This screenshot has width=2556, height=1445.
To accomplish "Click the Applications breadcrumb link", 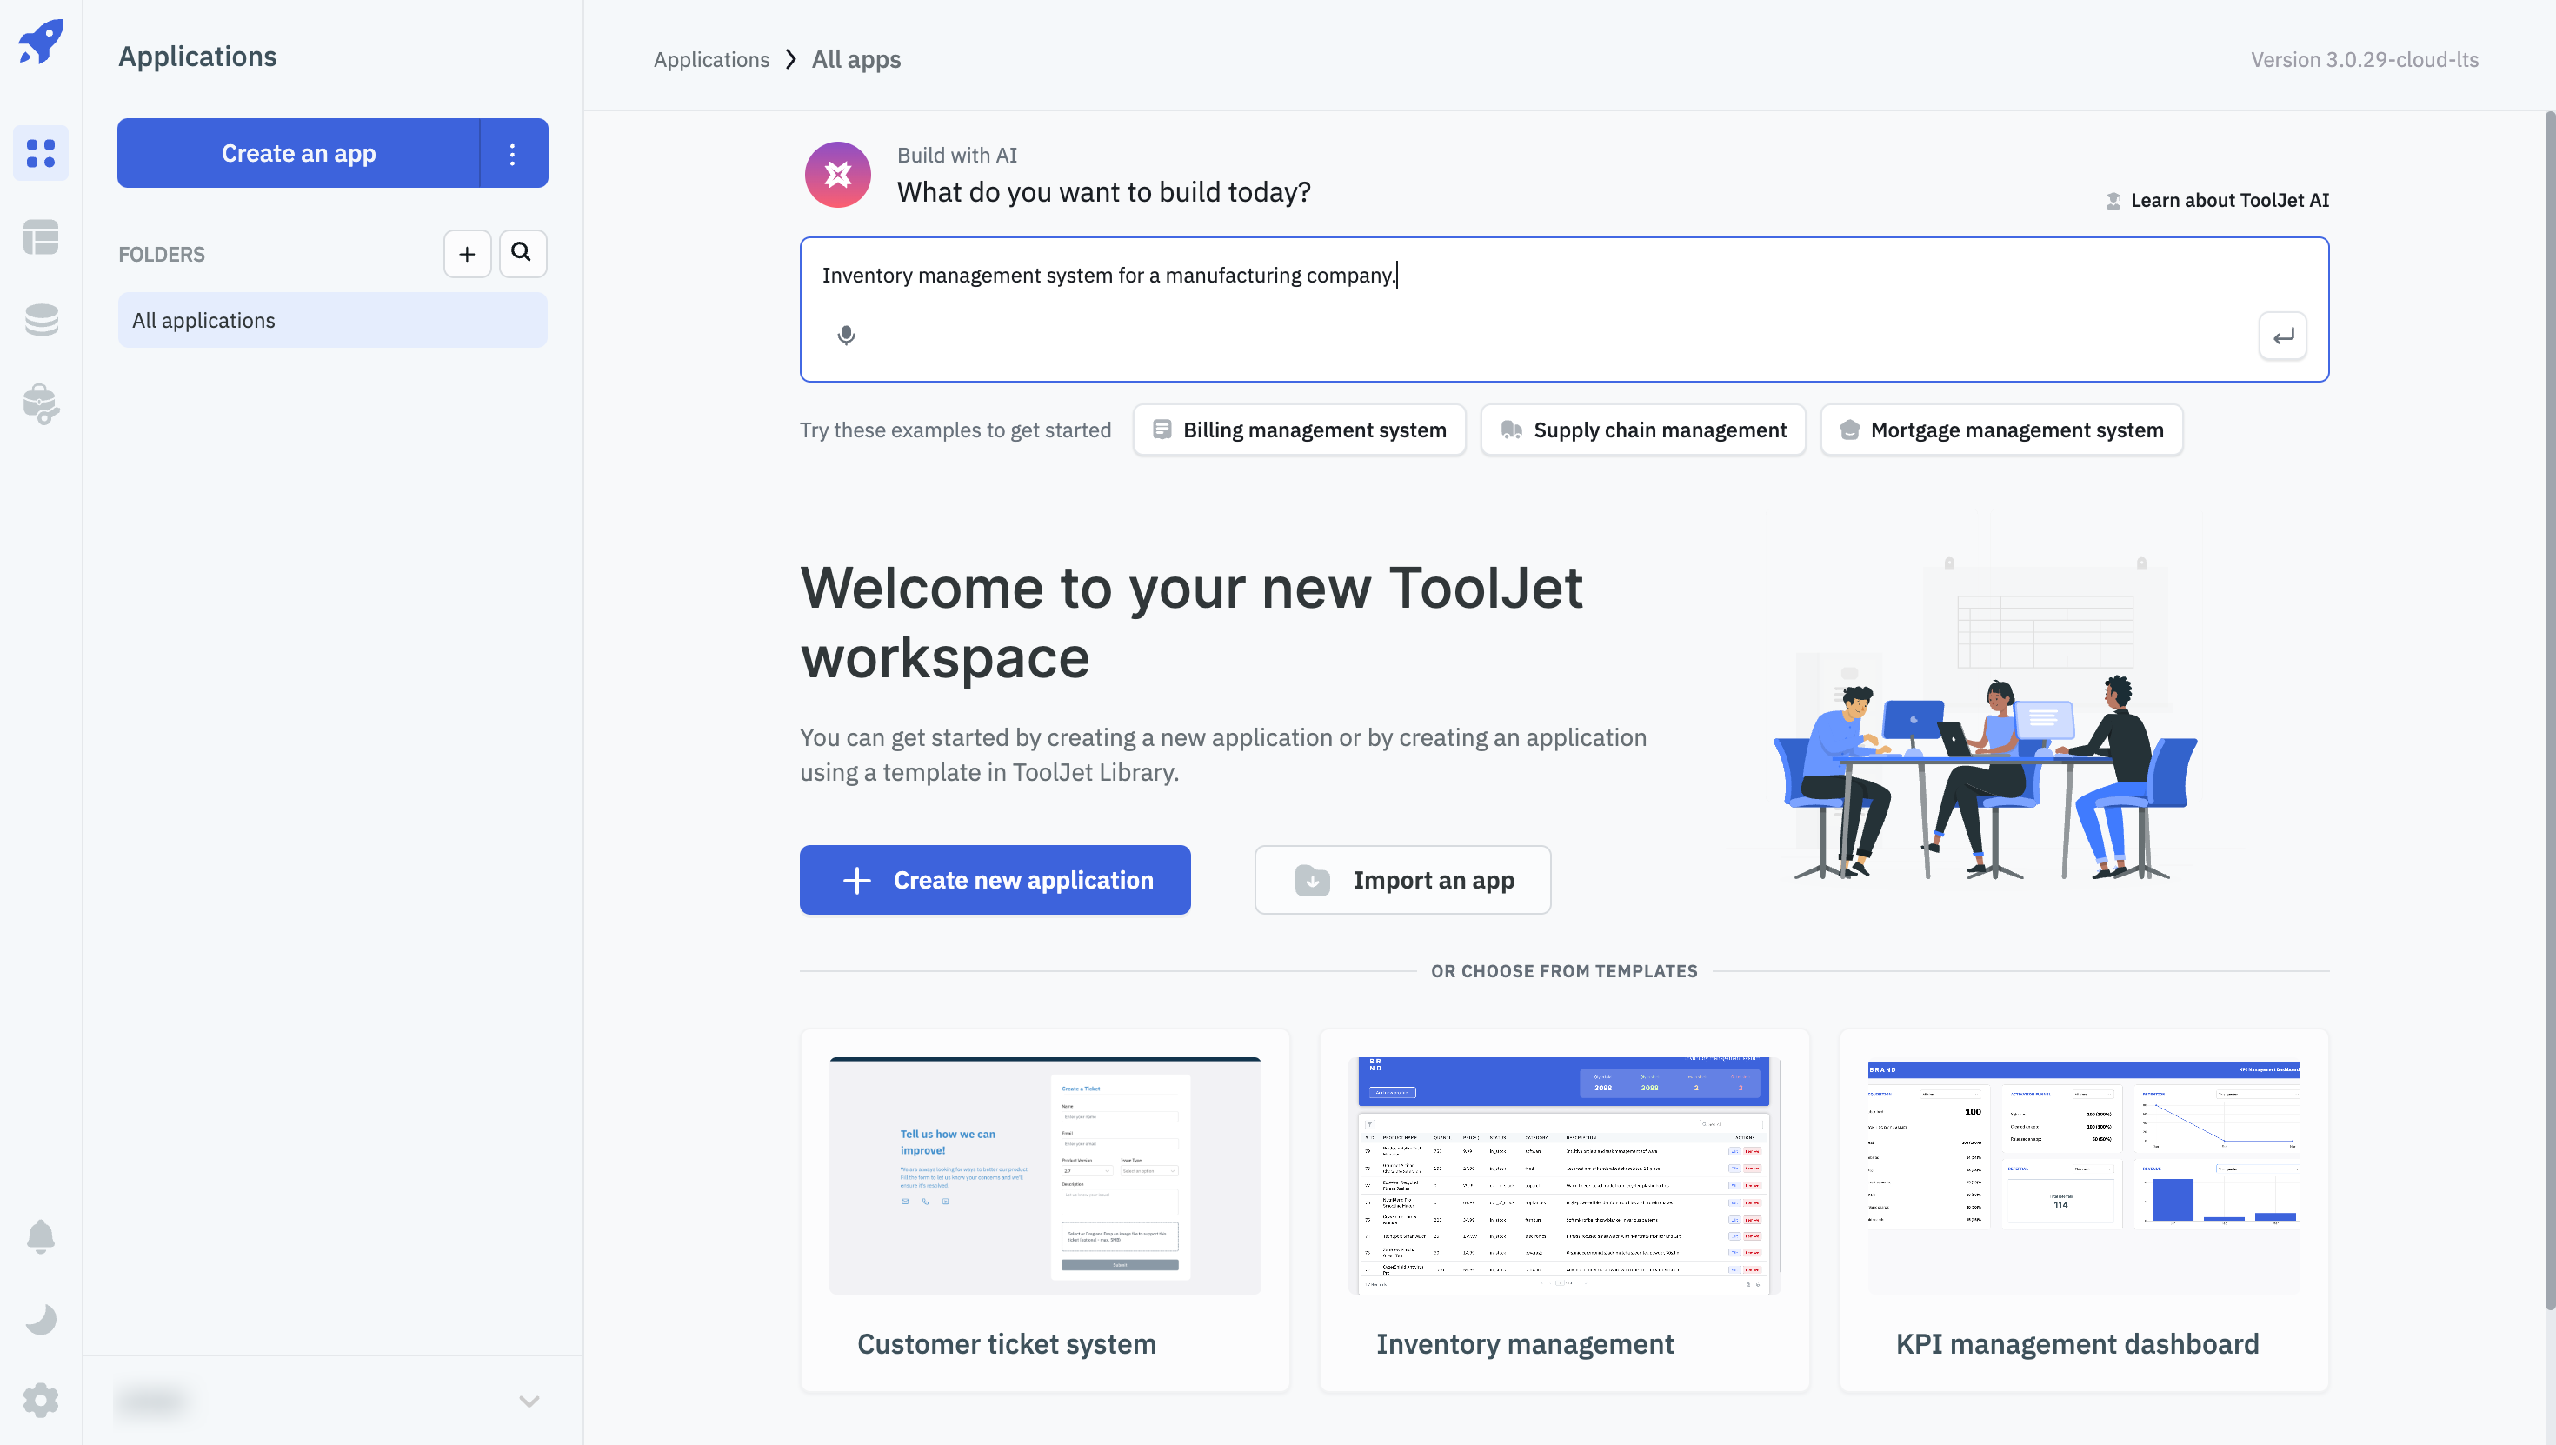I will (x=710, y=59).
